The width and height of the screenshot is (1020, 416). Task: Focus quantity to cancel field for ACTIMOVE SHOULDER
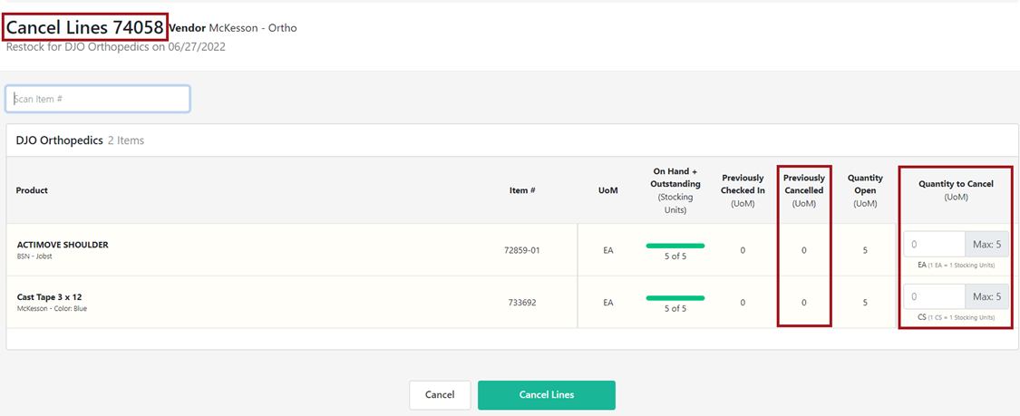click(x=934, y=244)
